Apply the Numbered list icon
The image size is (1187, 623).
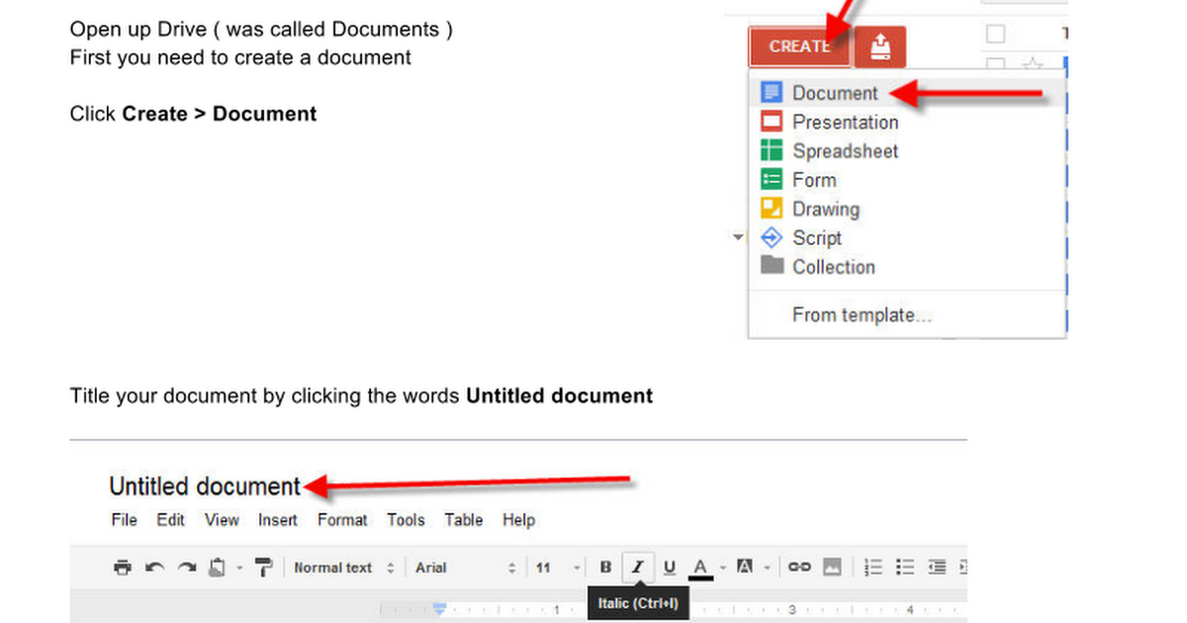tap(872, 568)
